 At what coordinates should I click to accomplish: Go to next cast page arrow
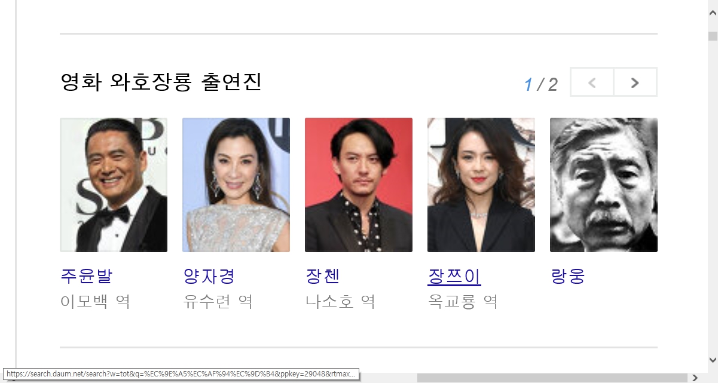[x=635, y=82]
